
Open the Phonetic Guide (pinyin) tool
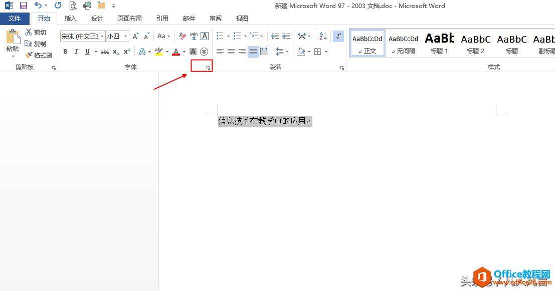tap(193, 36)
